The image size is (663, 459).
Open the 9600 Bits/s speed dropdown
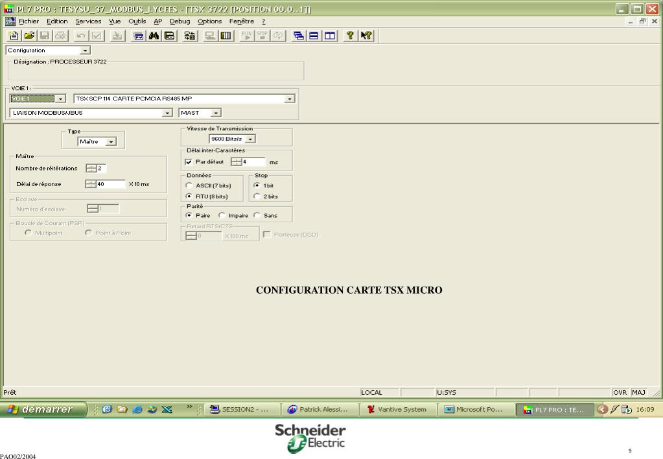[250, 139]
